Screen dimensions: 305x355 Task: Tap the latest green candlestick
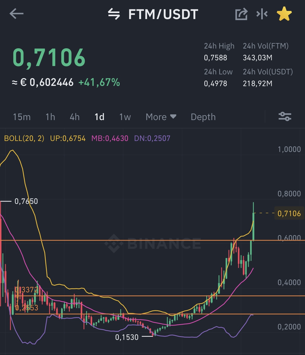point(253,226)
